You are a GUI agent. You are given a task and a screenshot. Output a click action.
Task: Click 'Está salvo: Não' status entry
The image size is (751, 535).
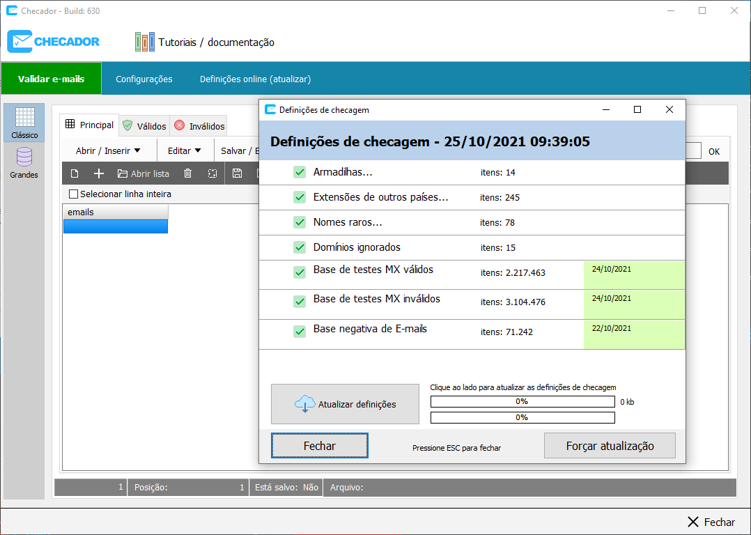286,487
